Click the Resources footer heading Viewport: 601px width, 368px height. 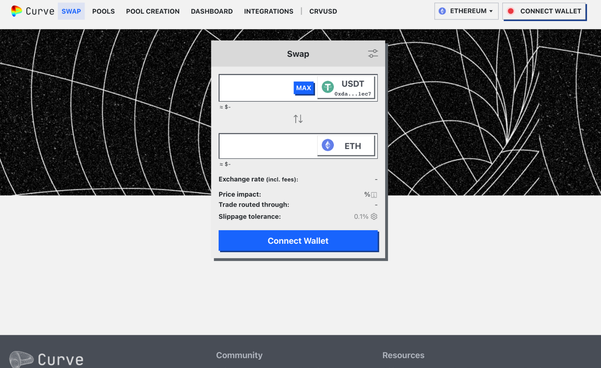[403, 355]
